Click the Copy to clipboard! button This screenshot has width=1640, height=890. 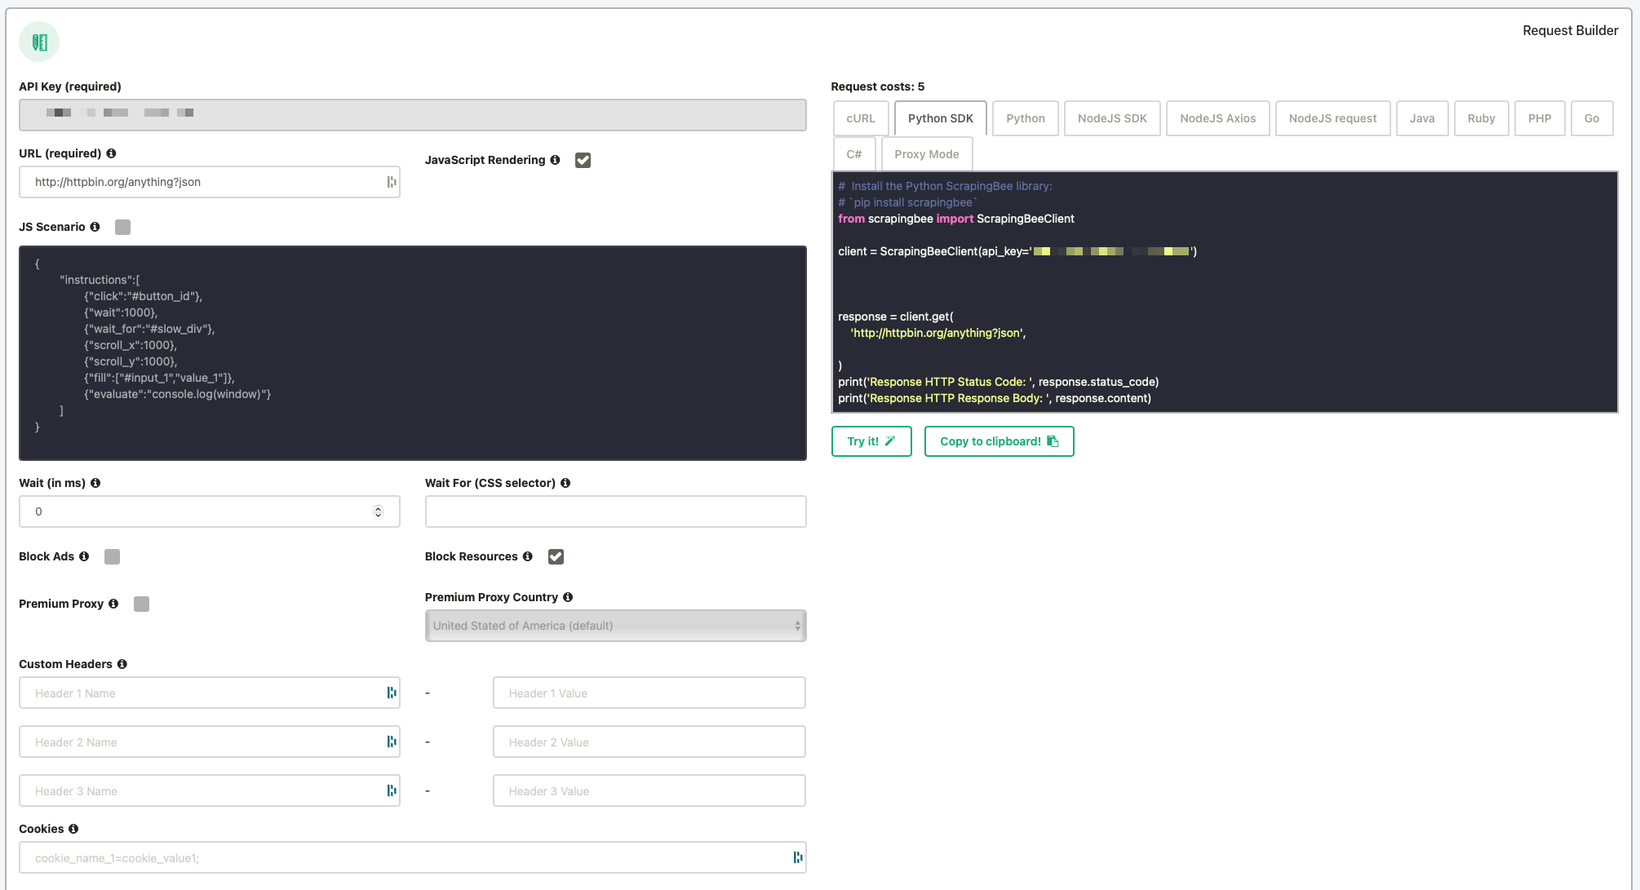click(x=999, y=441)
